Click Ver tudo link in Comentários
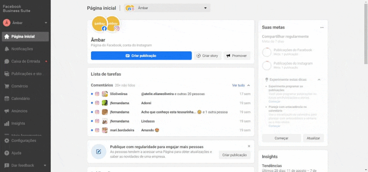 tap(238, 85)
